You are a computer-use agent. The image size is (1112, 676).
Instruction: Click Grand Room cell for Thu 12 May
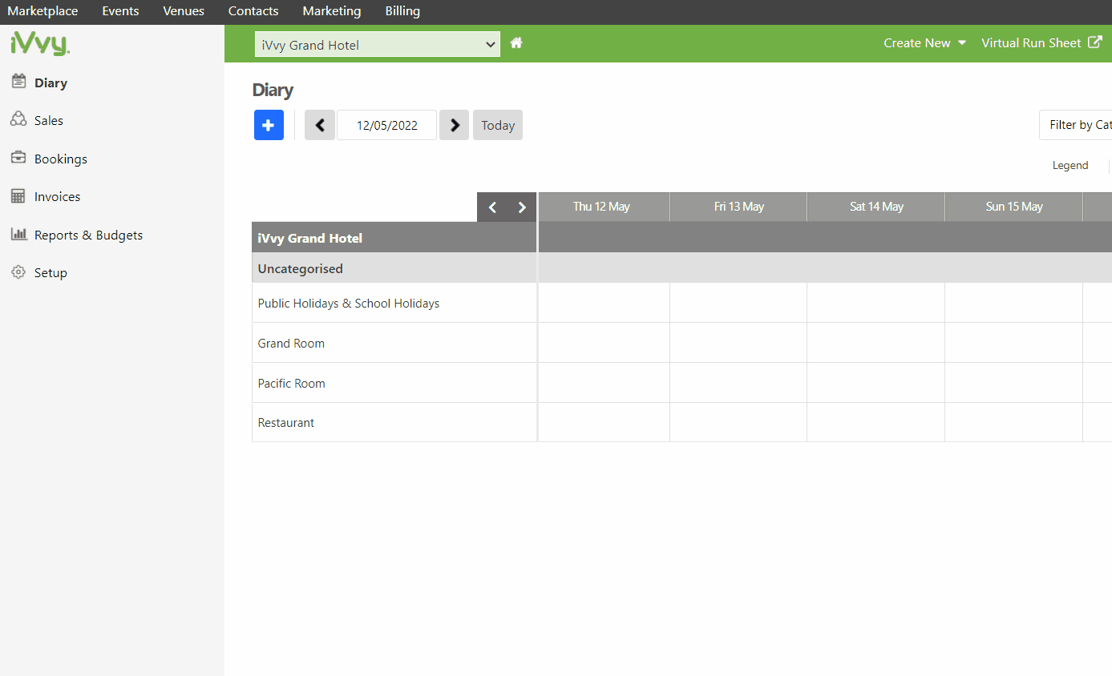[604, 343]
